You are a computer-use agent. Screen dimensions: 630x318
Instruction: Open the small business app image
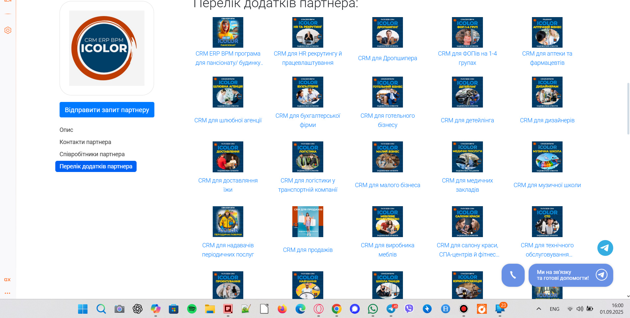387,157
